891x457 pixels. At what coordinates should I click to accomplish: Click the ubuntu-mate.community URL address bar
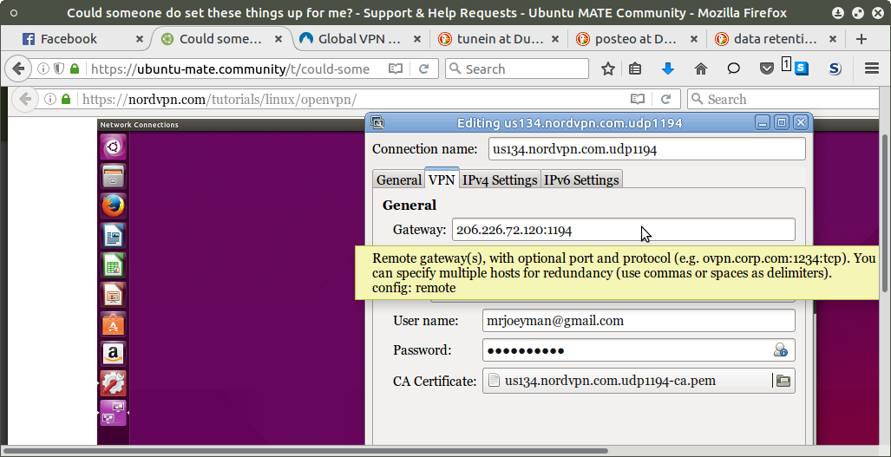pos(230,69)
